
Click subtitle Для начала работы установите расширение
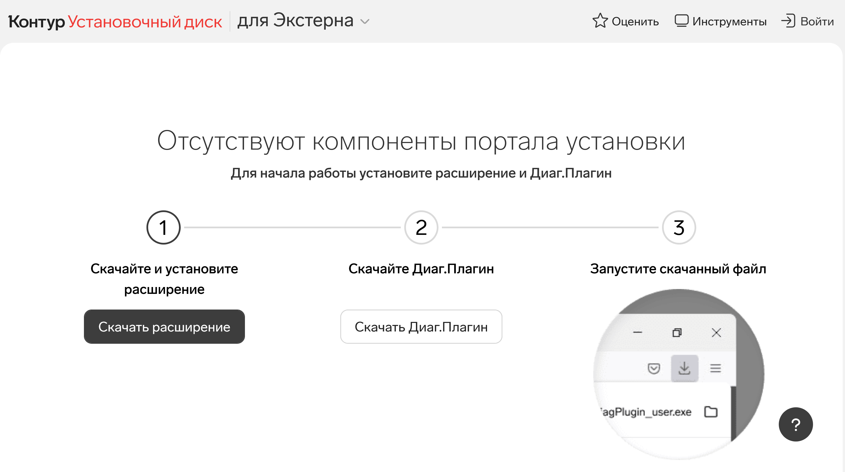421,173
